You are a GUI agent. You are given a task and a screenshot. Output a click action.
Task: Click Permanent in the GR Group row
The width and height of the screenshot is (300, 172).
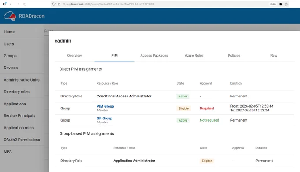pos(239,120)
